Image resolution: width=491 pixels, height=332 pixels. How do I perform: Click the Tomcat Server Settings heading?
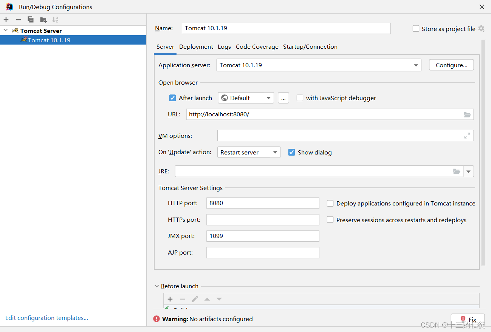pyautogui.click(x=191, y=188)
